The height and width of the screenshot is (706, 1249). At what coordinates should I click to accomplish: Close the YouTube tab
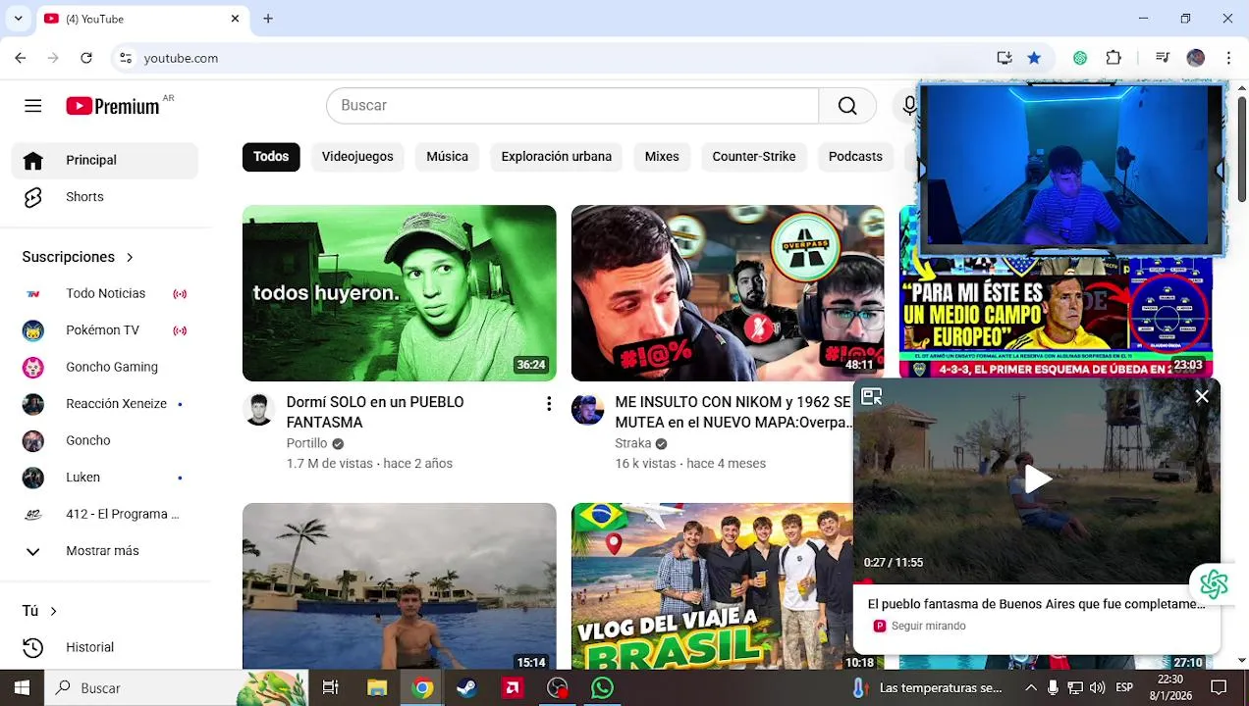coord(235,19)
